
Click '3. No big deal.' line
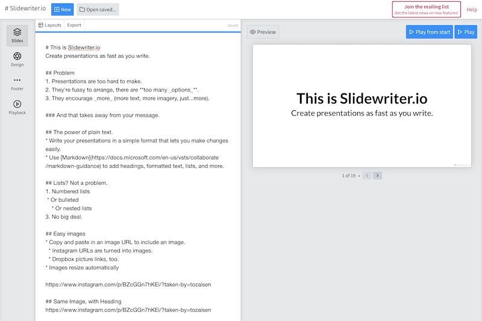[x=64, y=217]
